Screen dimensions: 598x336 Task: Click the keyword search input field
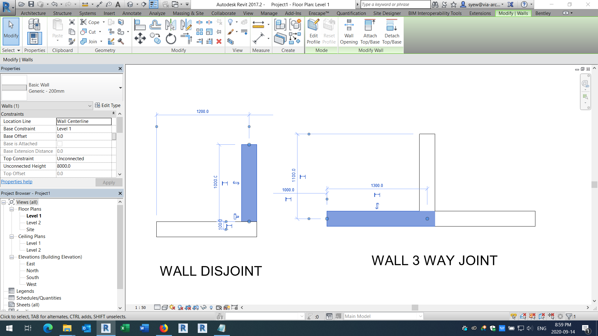click(395, 4)
